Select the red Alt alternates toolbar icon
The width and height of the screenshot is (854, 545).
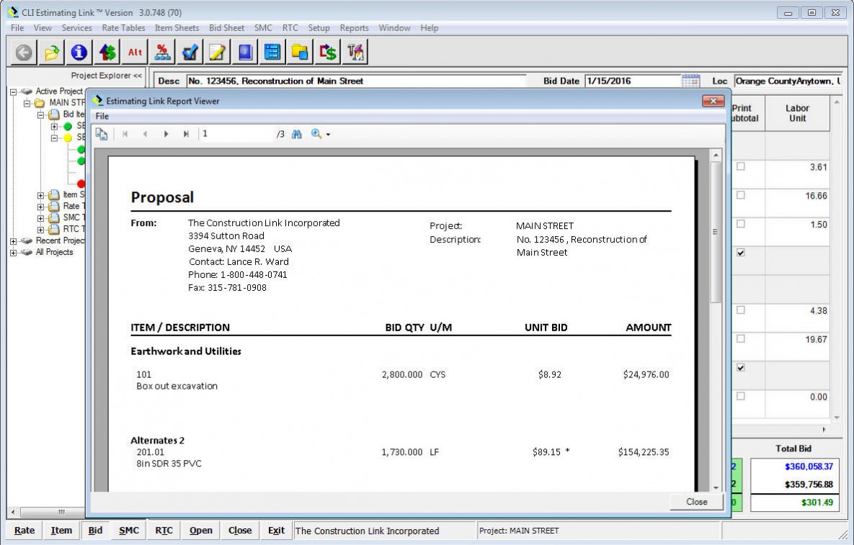click(135, 53)
